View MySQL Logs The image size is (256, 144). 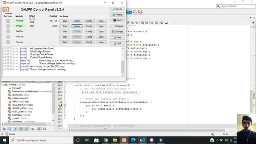click(x=101, y=26)
